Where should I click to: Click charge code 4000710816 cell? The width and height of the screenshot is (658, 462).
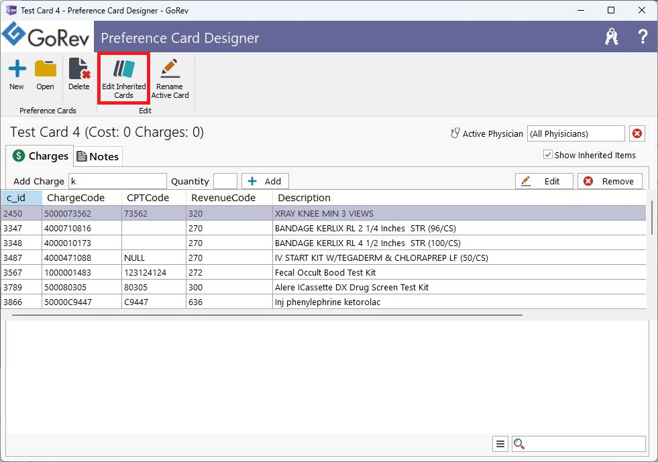[82, 228]
